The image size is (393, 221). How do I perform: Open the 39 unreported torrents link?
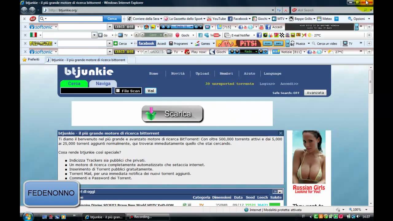click(230, 84)
